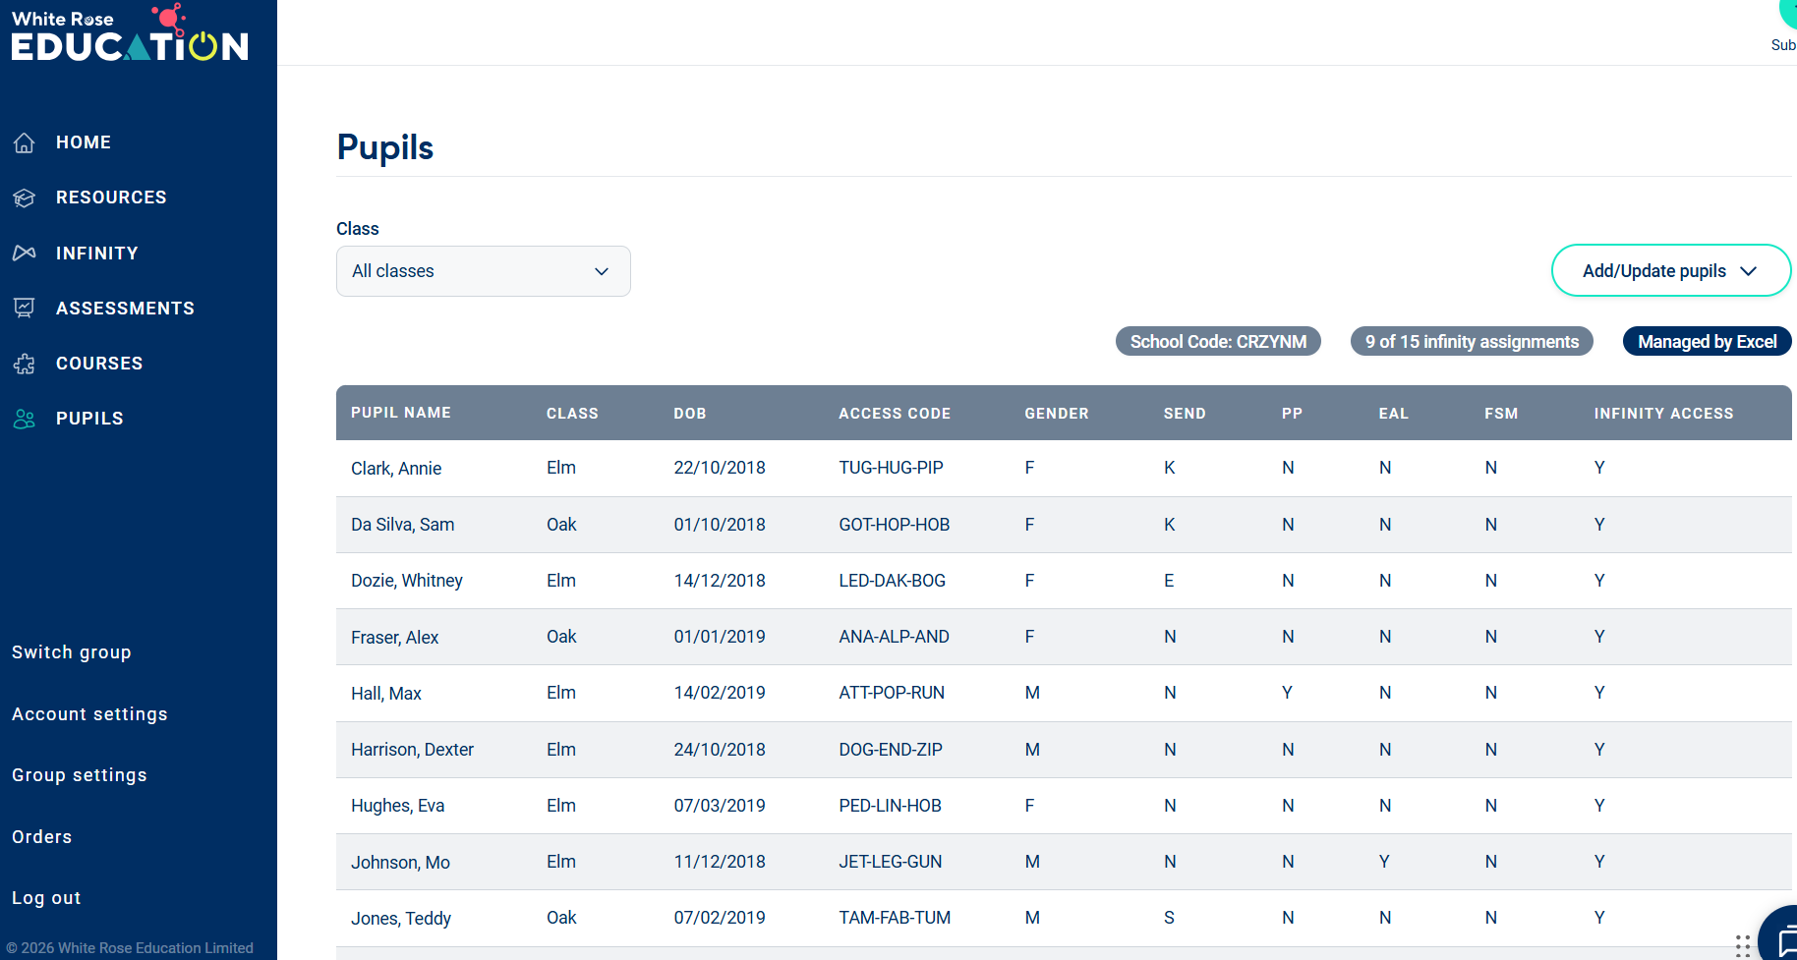Select pupil Dozie, Whitney

[407, 581]
